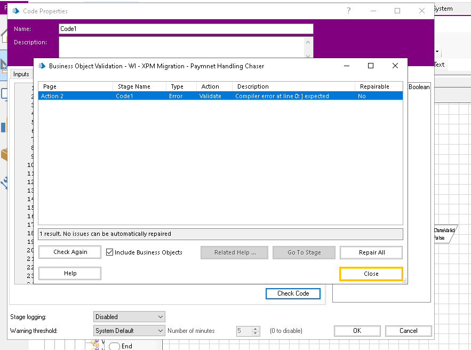Maximize the Code Properties window

point(397,11)
